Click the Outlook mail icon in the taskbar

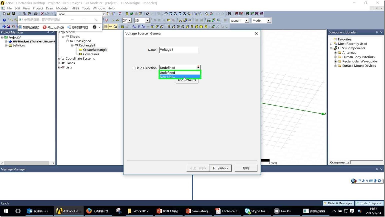coord(30,211)
